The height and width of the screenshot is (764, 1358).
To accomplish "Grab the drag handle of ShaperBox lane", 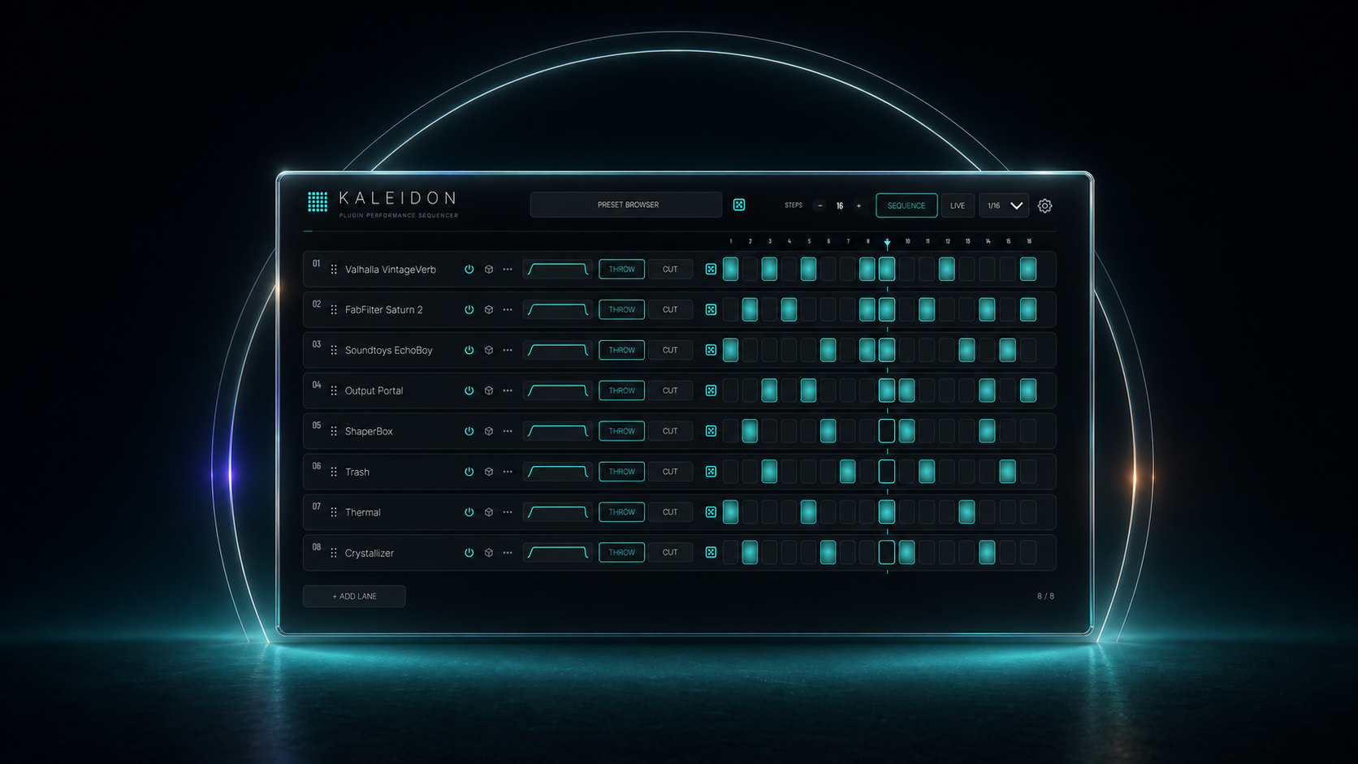I will (334, 431).
